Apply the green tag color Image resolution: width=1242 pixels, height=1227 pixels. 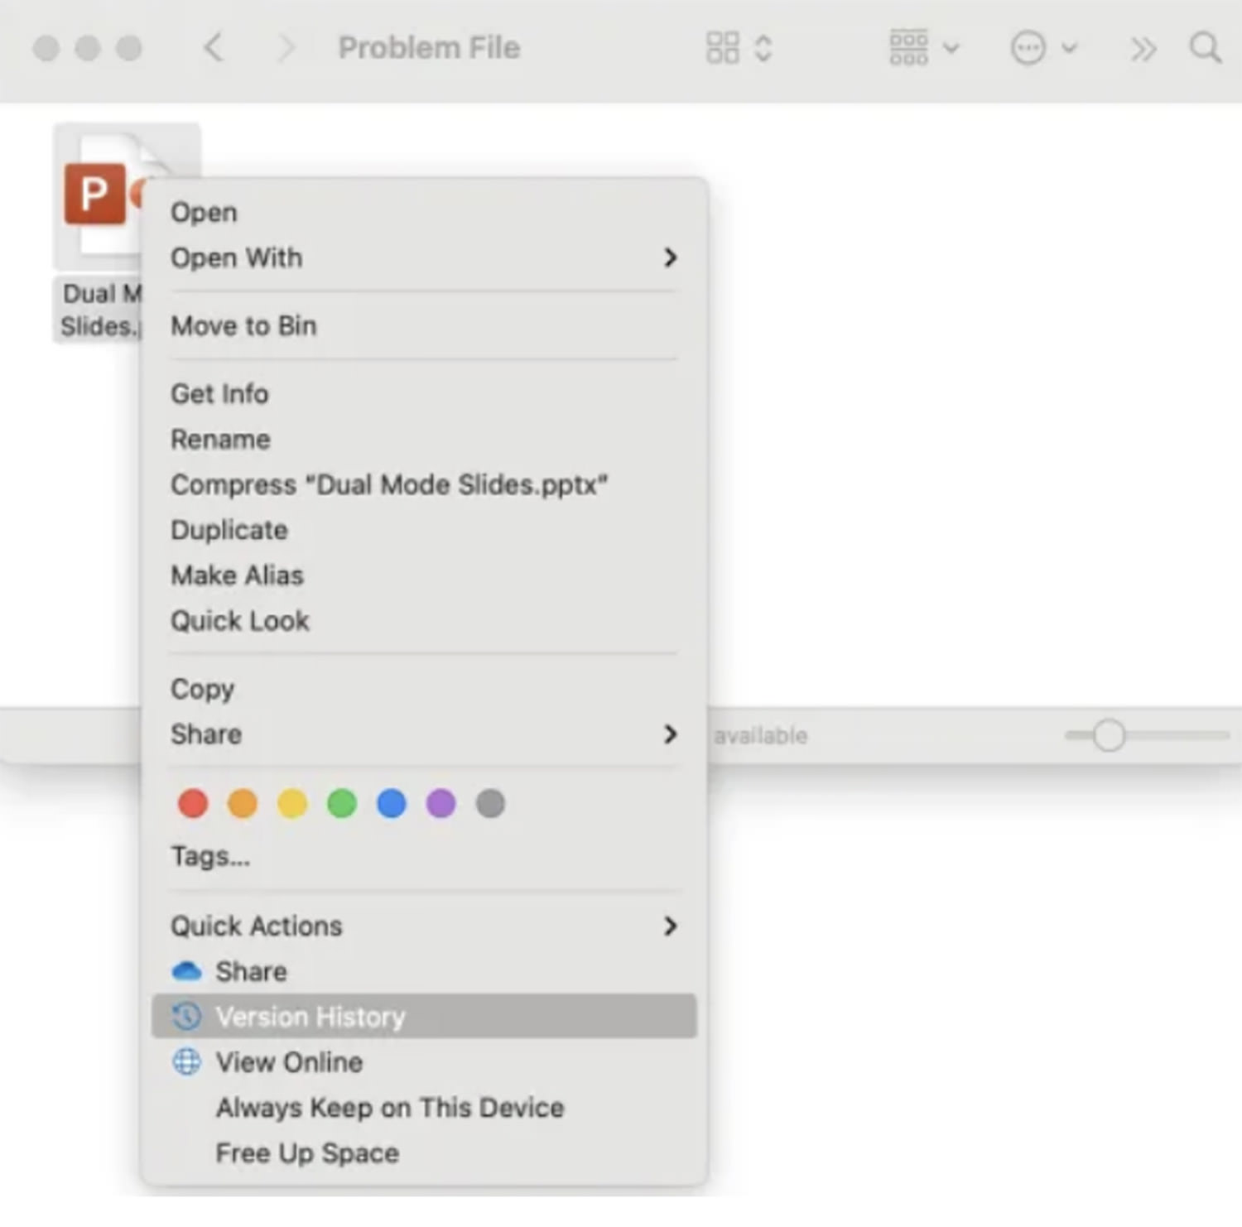(x=342, y=803)
